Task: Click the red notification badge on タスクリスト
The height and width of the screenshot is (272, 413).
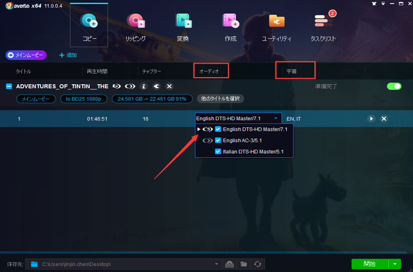Action: click(x=332, y=13)
